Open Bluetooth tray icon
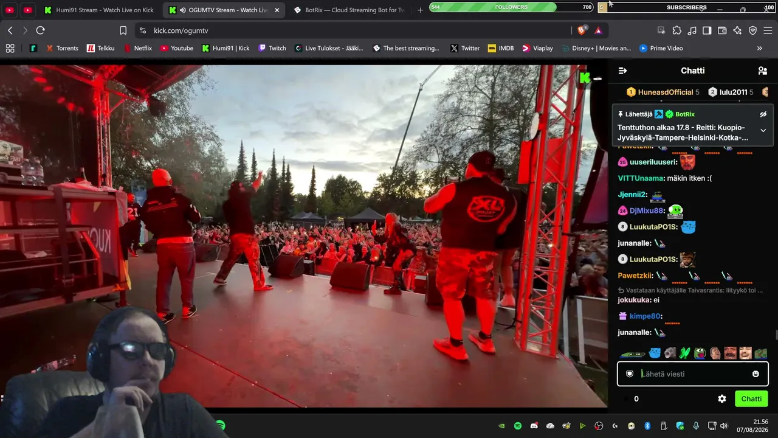 [x=647, y=426]
